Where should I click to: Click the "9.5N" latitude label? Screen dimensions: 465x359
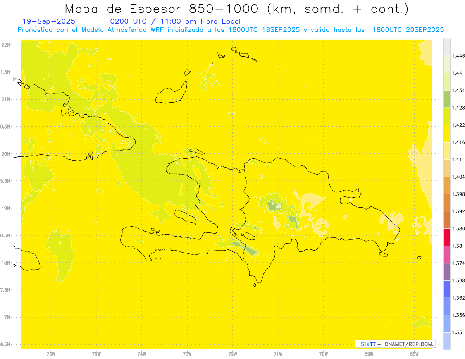6,181
